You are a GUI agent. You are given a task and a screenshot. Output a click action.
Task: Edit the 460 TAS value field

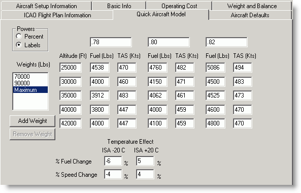(127, 82)
